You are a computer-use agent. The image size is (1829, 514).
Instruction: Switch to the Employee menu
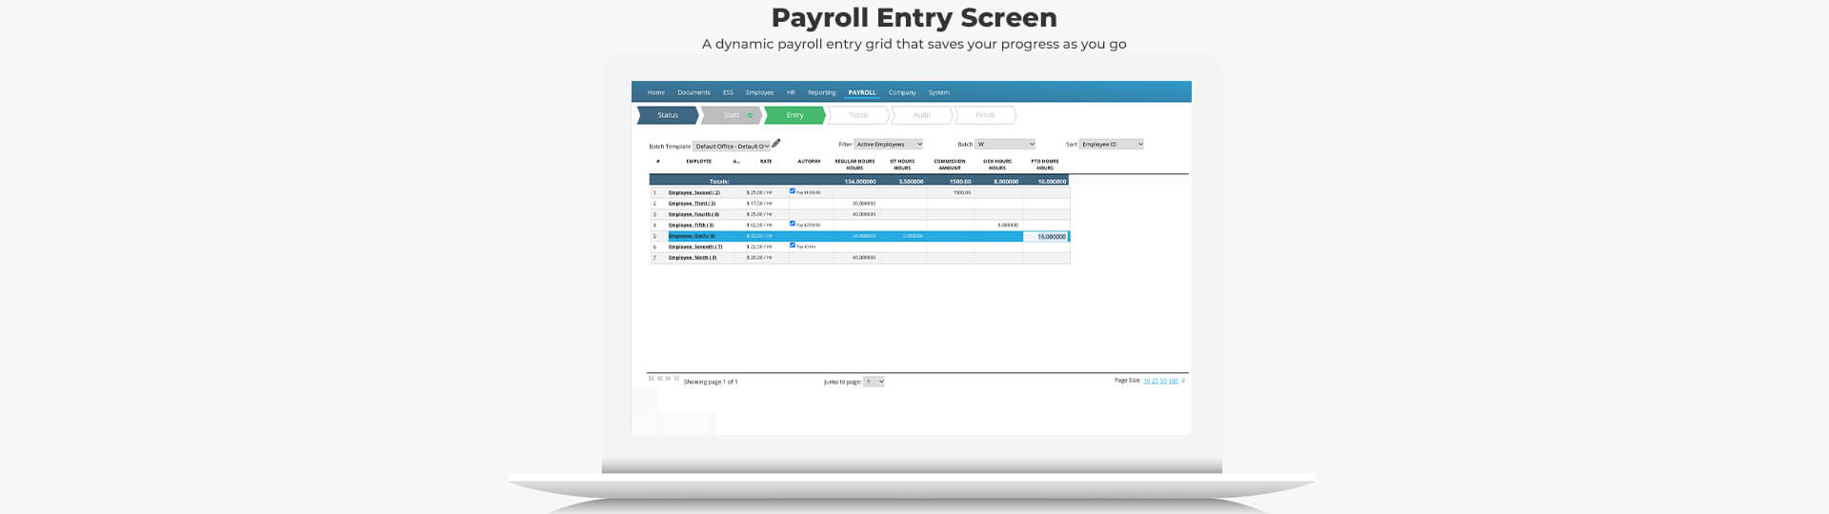click(759, 92)
